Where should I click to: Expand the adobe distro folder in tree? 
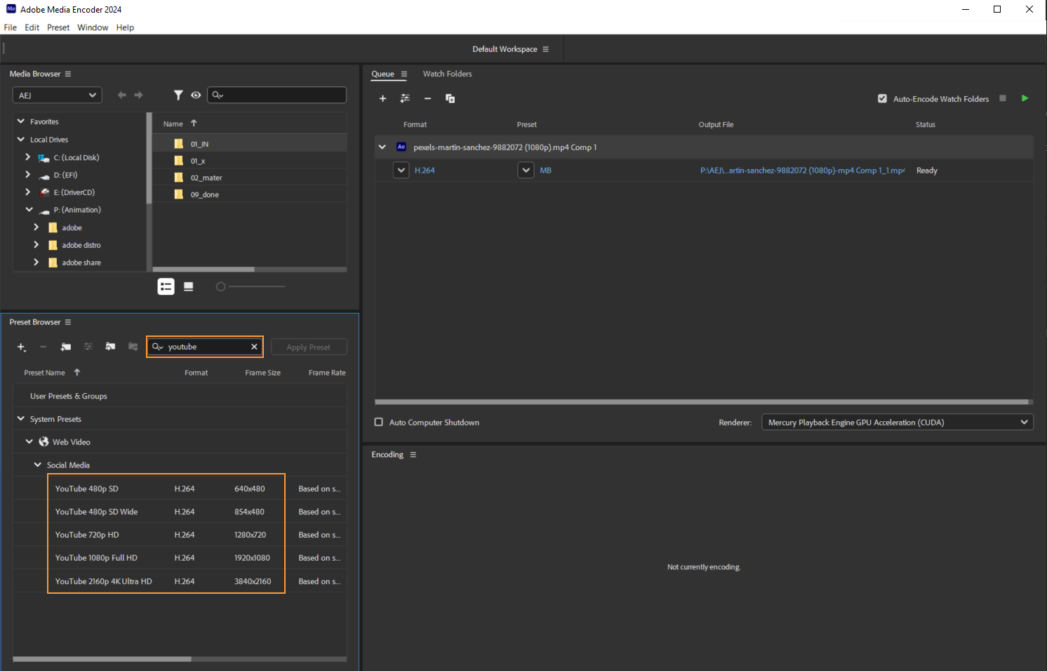tap(36, 245)
